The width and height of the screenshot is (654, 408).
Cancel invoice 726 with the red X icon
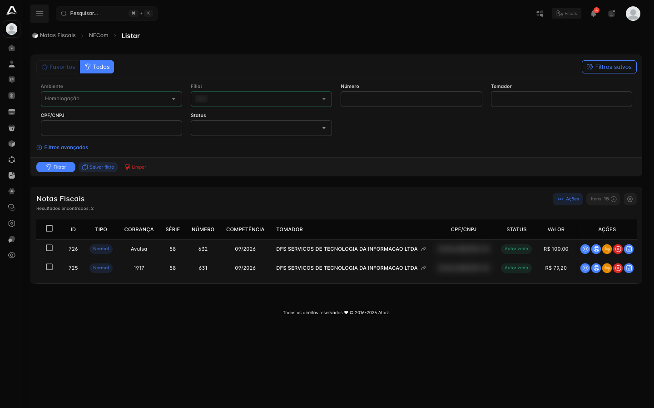pyautogui.click(x=618, y=249)
